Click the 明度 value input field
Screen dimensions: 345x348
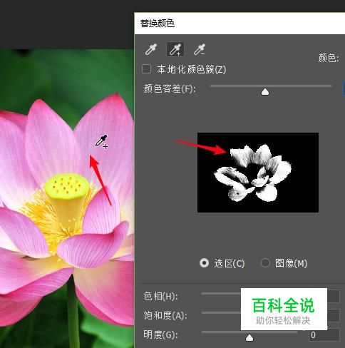click(324, 335)
